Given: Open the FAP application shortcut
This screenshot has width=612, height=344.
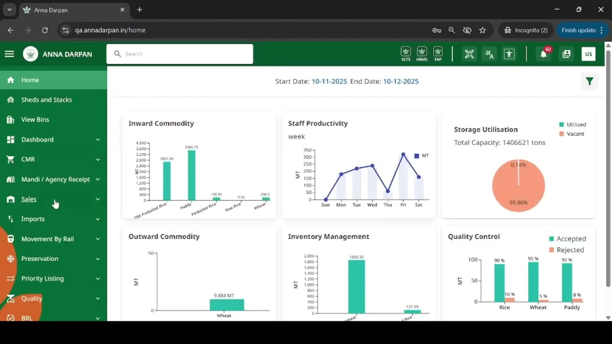Looking at the screenshot, I should (x=437, y=54).
